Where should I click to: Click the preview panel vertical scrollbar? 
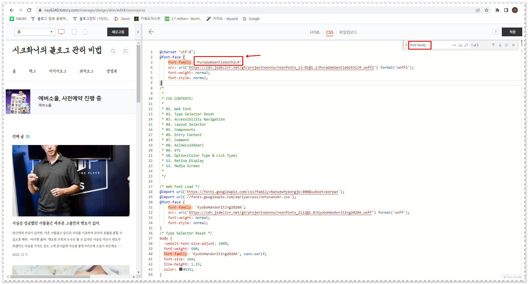[x=138, y=74]
